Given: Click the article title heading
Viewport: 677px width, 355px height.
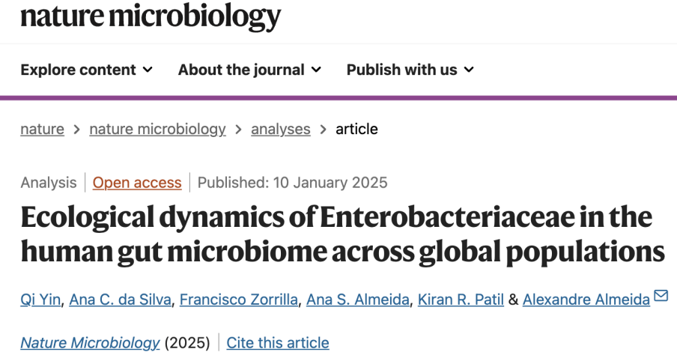Looking at the screenshot, I should [337, 235].
